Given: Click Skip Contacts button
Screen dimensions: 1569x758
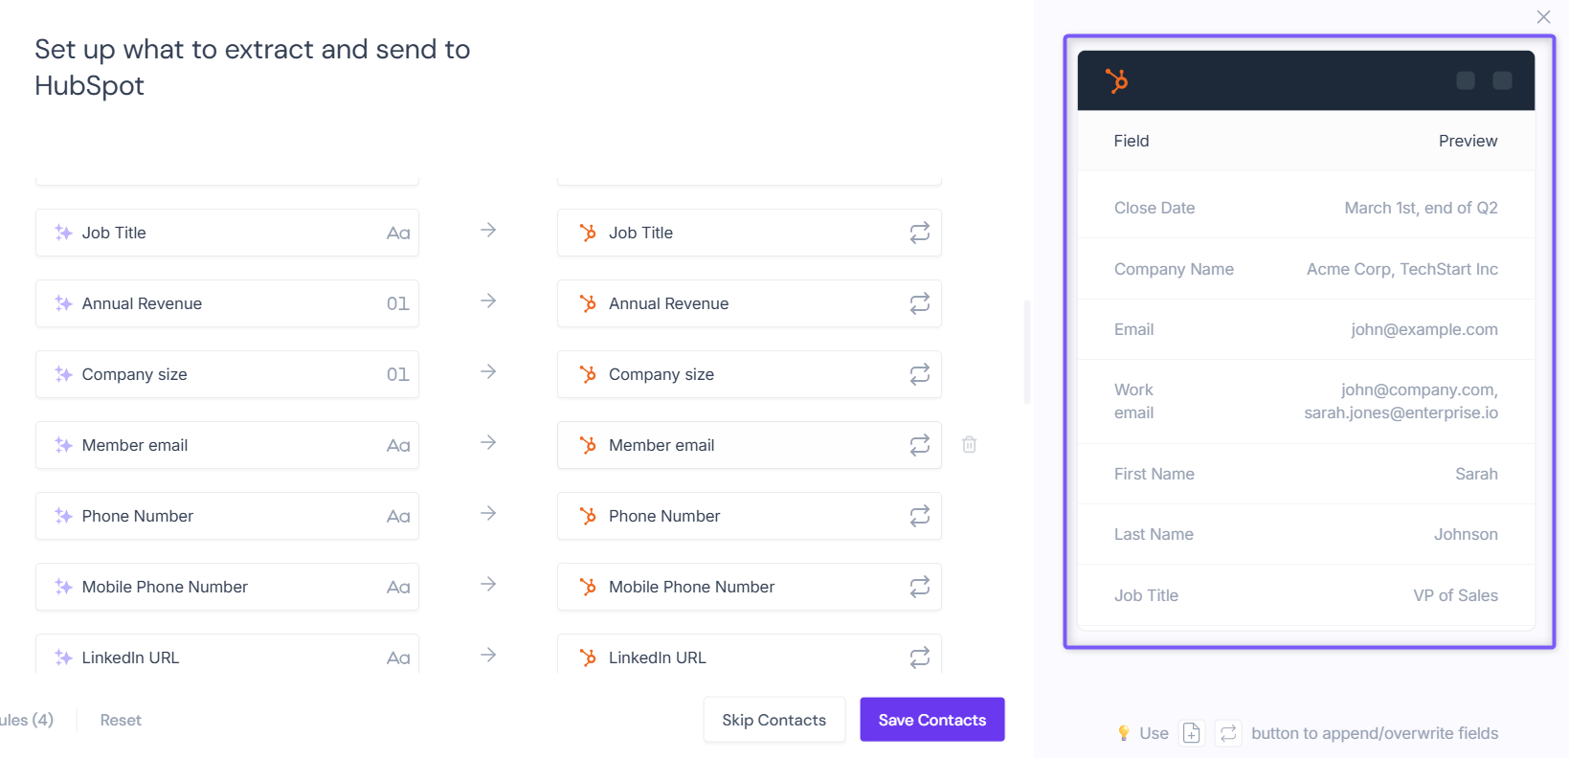Looking at the screenshot, I should click(x=773, y=720).
